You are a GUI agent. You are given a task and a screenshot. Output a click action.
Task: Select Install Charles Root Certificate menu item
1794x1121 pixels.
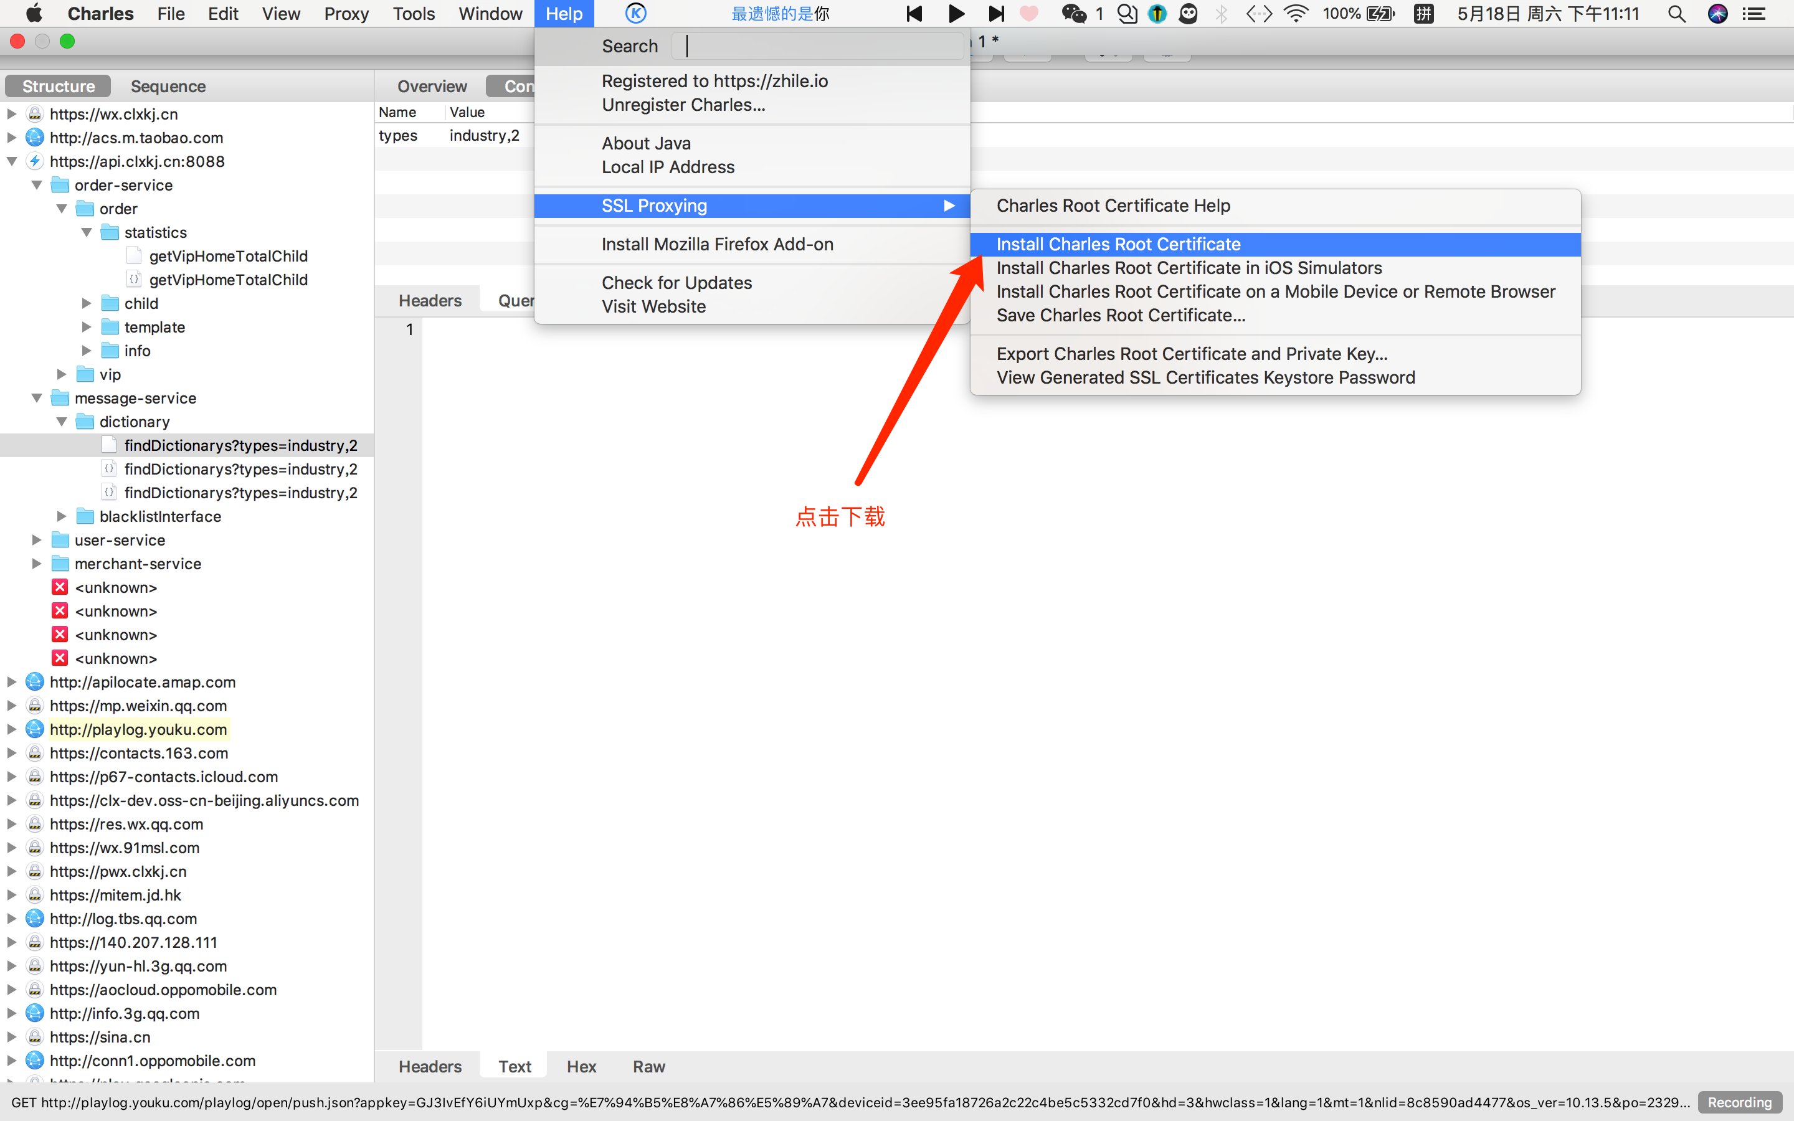click(1118, 244)
